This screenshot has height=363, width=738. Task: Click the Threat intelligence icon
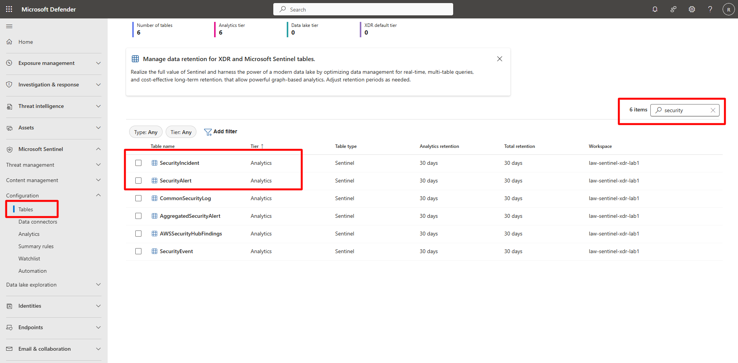point(9,106)
